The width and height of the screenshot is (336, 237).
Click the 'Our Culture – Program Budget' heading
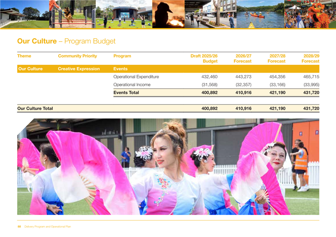[66, 41]
